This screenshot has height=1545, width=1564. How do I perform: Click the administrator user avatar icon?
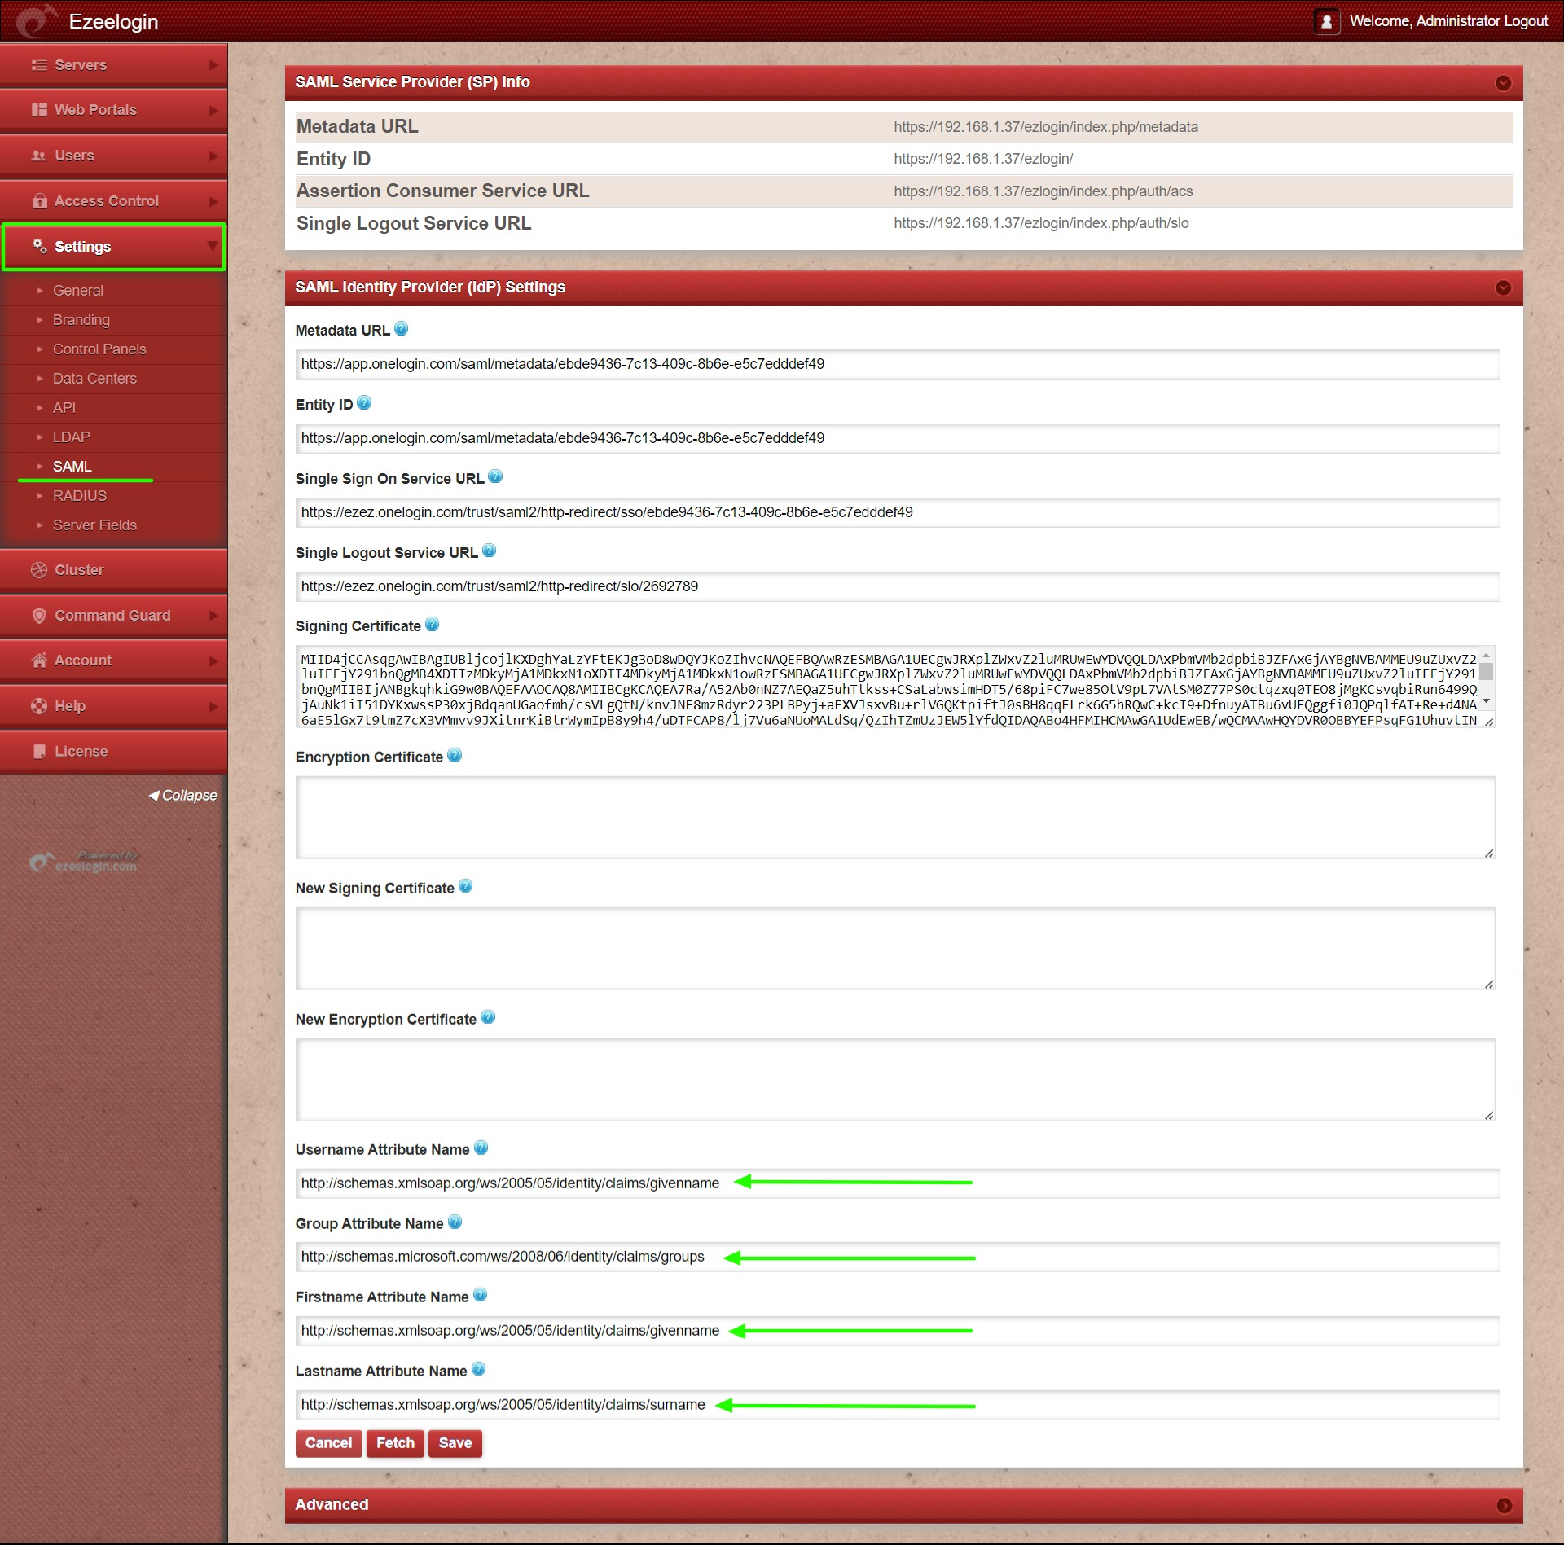click(x=1327, y=21)
